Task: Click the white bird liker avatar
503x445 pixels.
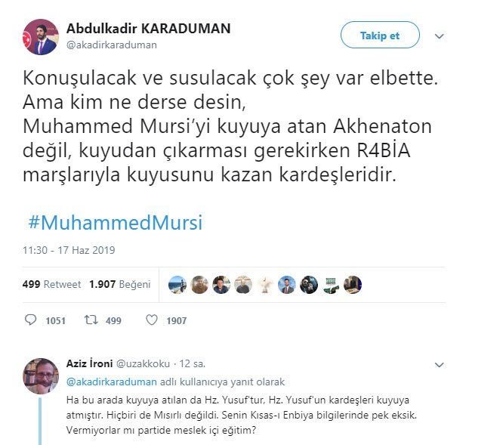Action: point(265,285)
